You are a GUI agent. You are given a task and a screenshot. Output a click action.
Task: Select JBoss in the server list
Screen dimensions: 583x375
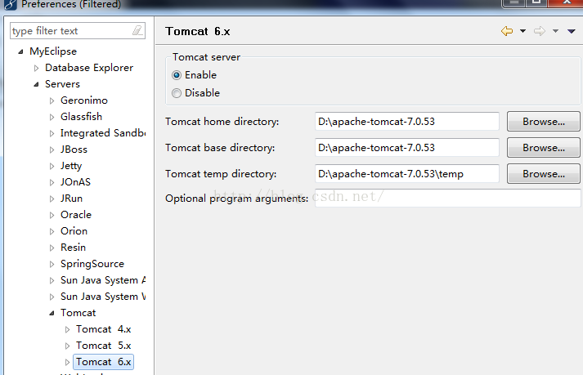74,150
